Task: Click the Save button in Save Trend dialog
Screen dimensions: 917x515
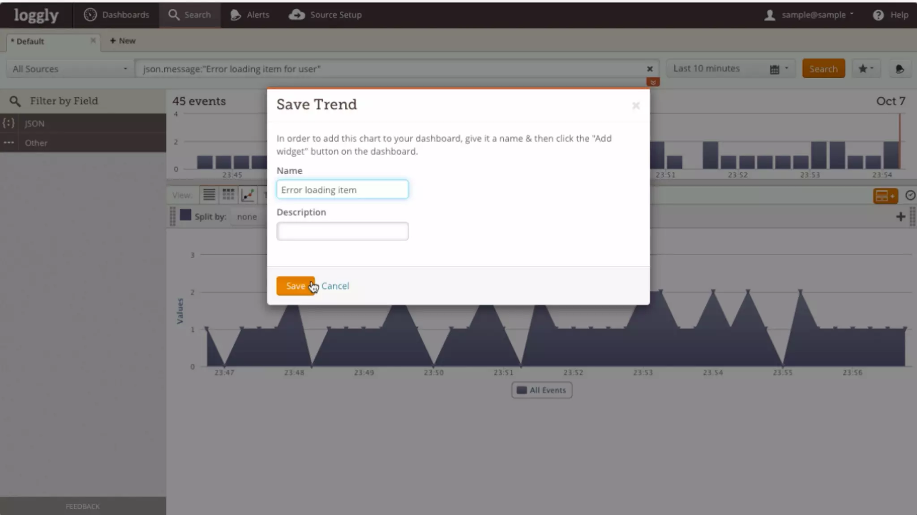Action: (x=295, y=286)
